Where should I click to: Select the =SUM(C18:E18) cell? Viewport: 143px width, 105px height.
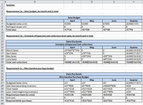(x=134, y=56)
